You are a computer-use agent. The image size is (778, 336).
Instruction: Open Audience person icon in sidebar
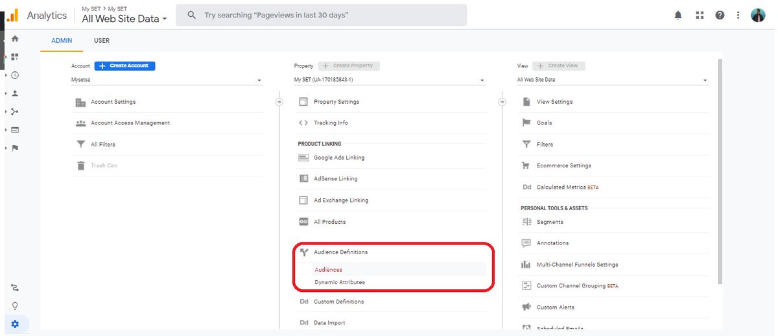tap(15, 93)
